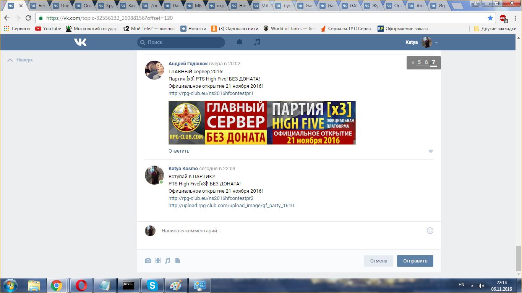The width and height of the screenshot is (522, 293).
Task: Open the Другие закладки folder
Action: pos(495,29)
